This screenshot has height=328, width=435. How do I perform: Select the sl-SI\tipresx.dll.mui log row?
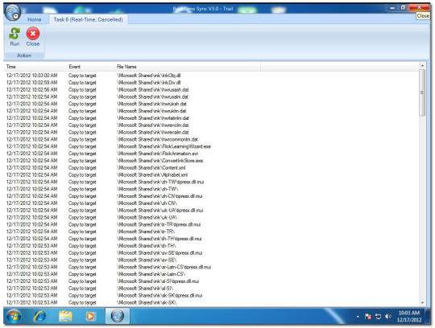tap(212, 281)
